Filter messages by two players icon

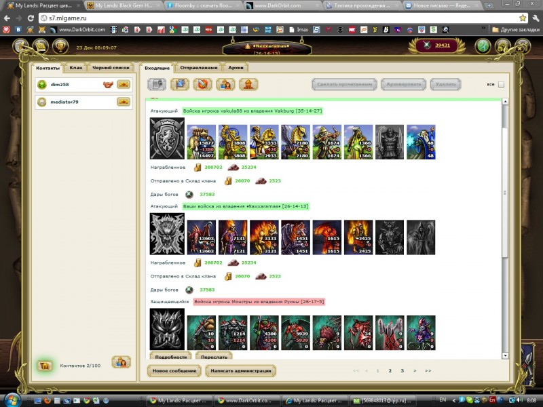click(x=225, y=84)
